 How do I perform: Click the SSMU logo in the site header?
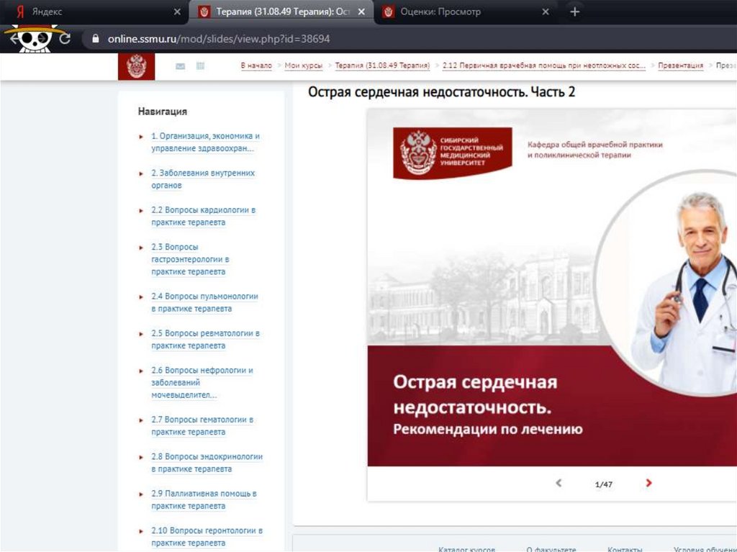click(x=136, y=66)
